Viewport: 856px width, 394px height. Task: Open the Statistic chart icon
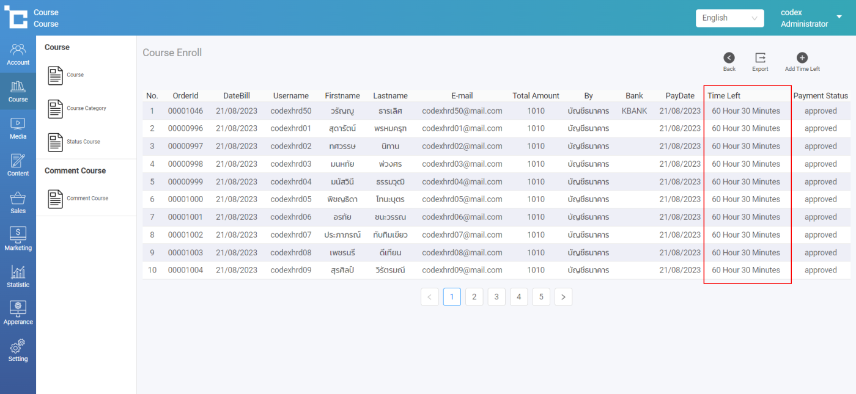click(18, 277)
